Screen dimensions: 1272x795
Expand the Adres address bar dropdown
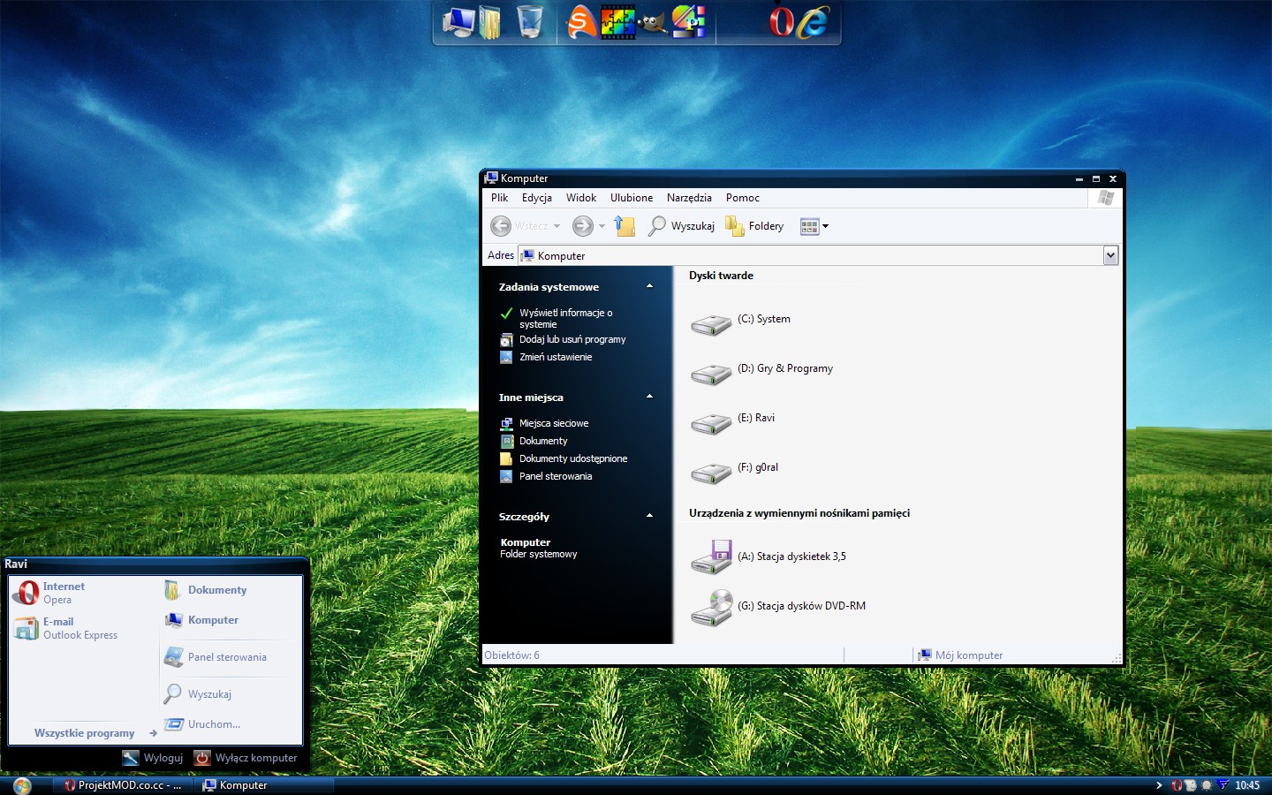pos(1110,255)
